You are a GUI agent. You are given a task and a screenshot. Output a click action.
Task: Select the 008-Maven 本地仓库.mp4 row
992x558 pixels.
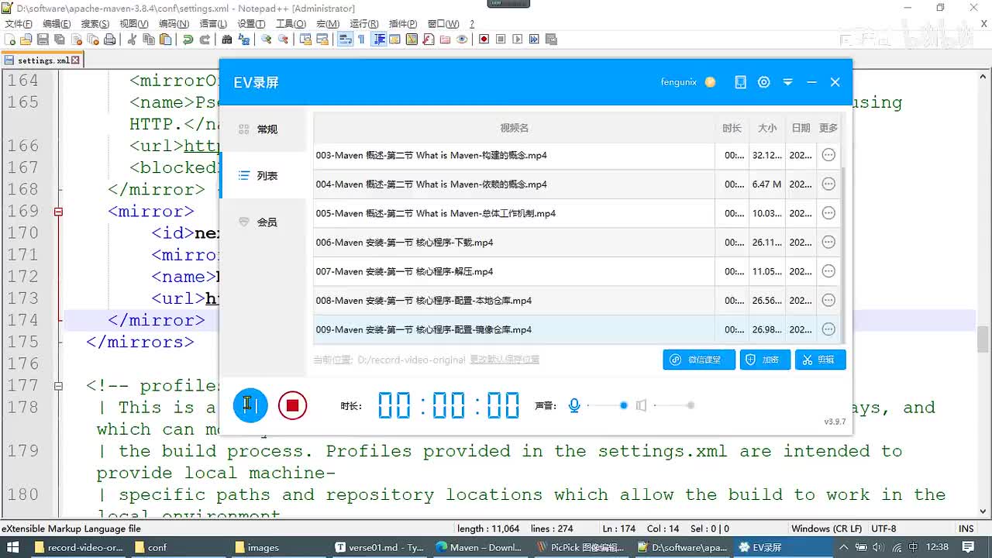point(577,301)
